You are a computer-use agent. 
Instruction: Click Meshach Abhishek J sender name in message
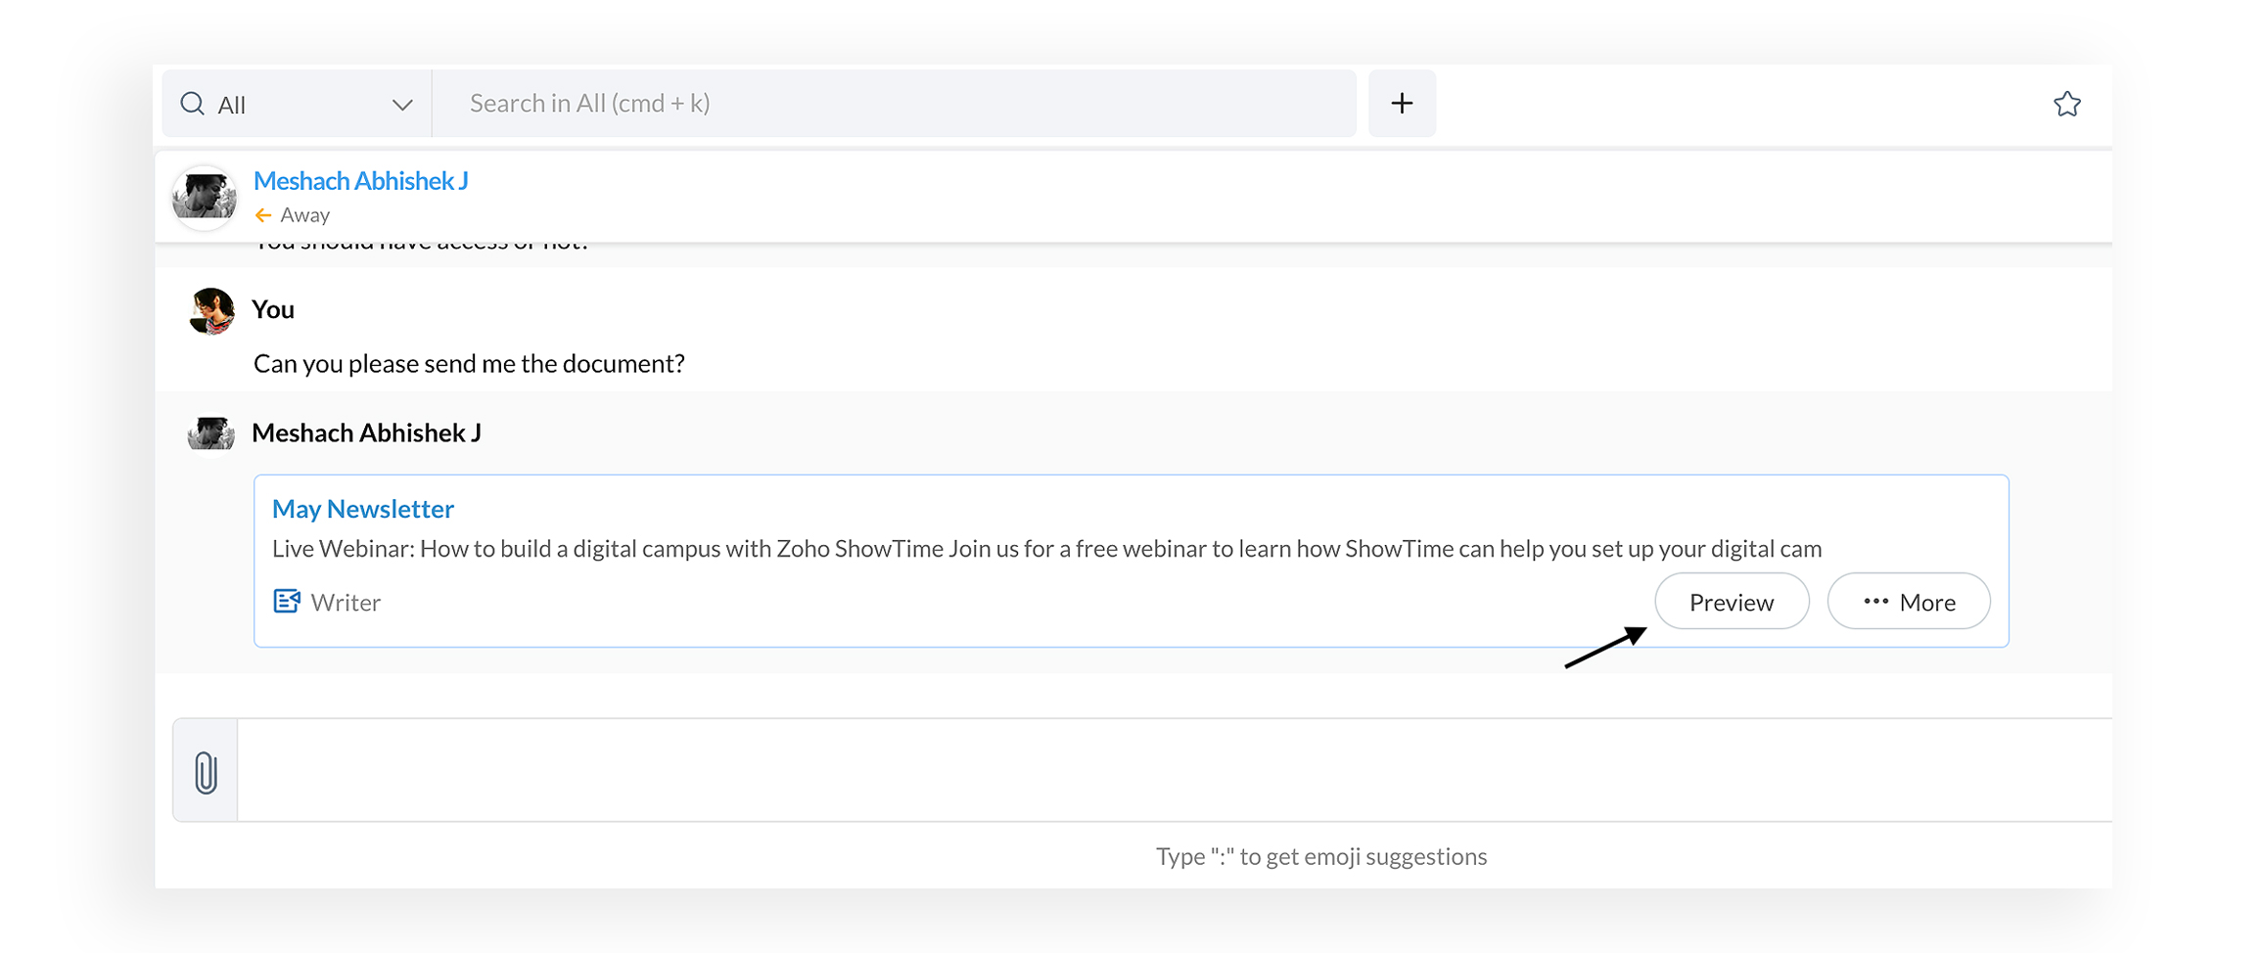point(366,432)
